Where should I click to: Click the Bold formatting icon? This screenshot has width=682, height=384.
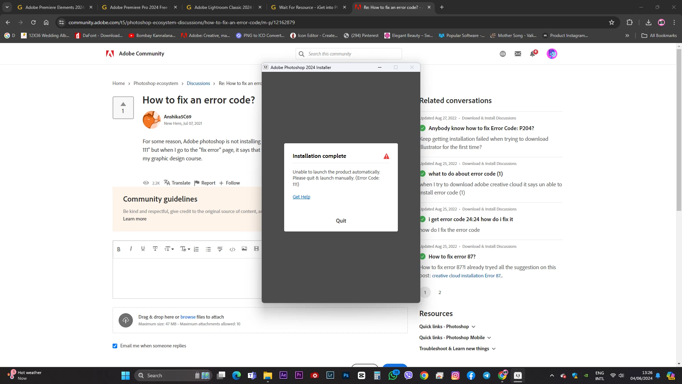click(119, 249)
